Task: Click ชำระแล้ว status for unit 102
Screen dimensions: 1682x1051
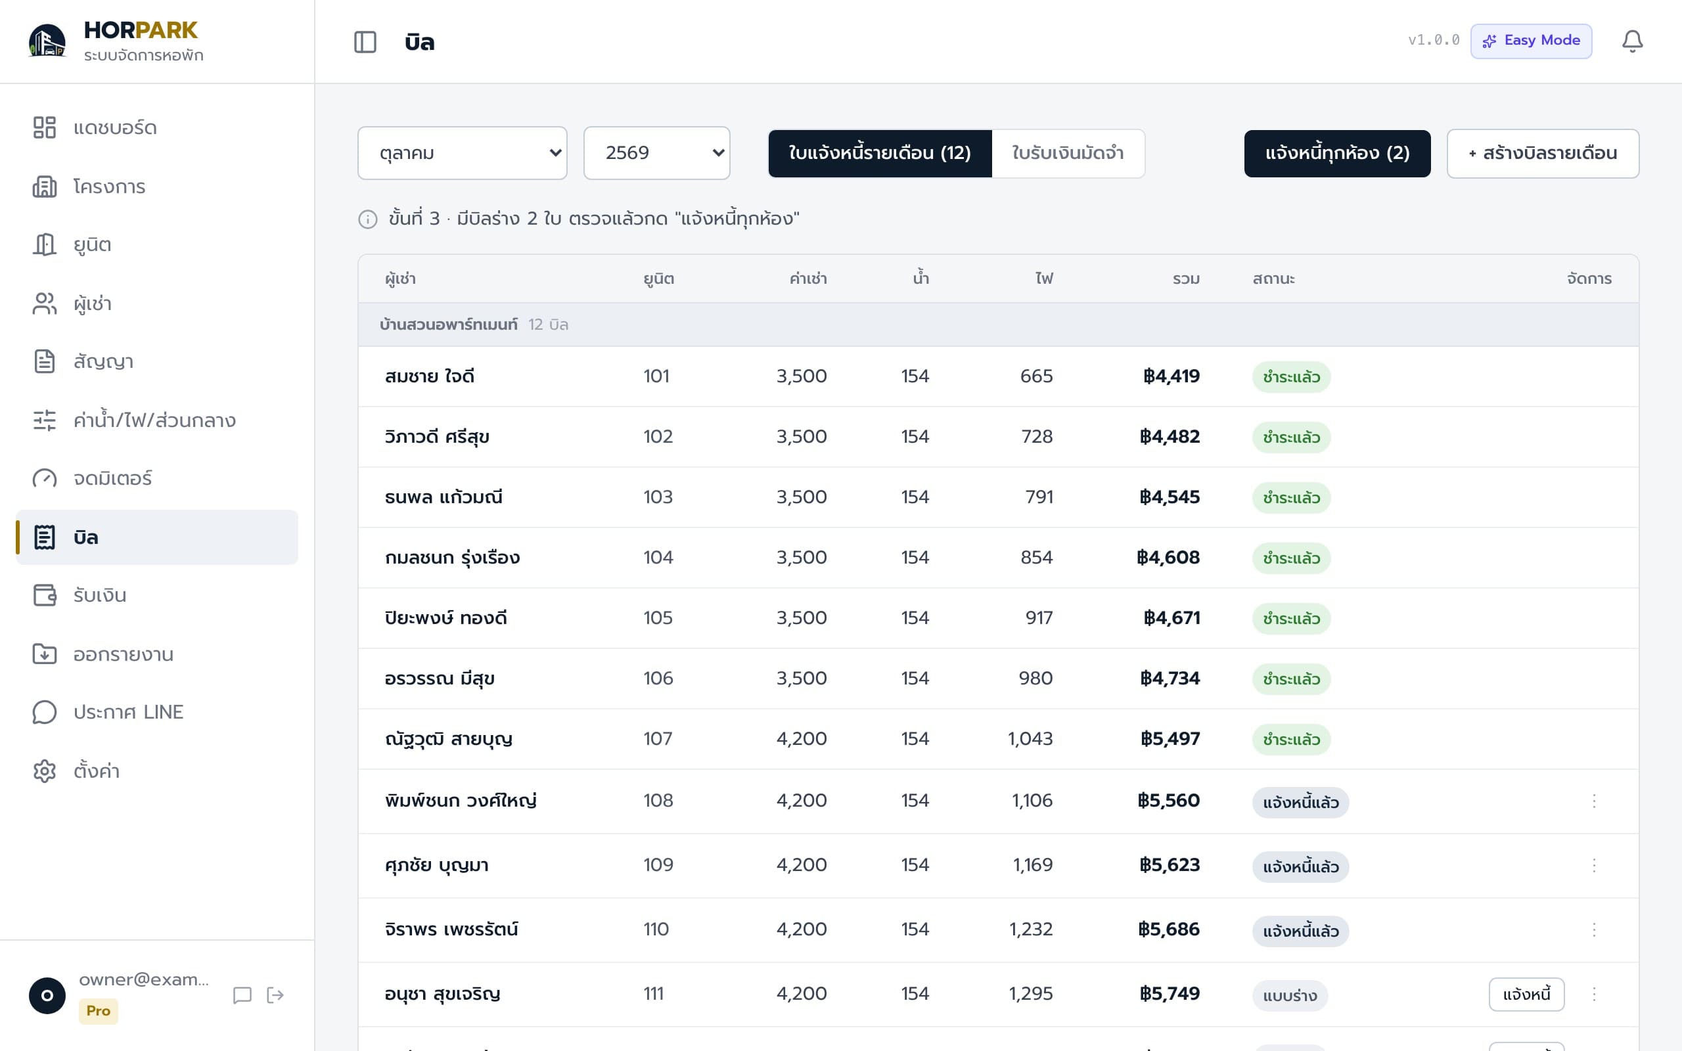Action: (x=1291, y=437)
